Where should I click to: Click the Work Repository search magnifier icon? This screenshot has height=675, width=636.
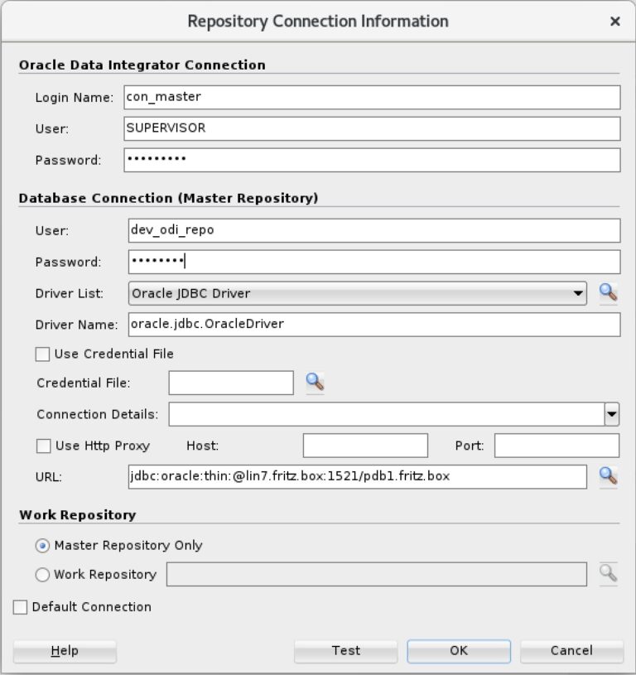pyautogui.click(x=608, y=574)
